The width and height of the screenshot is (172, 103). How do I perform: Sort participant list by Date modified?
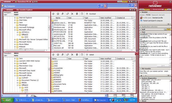pos(107,18)
